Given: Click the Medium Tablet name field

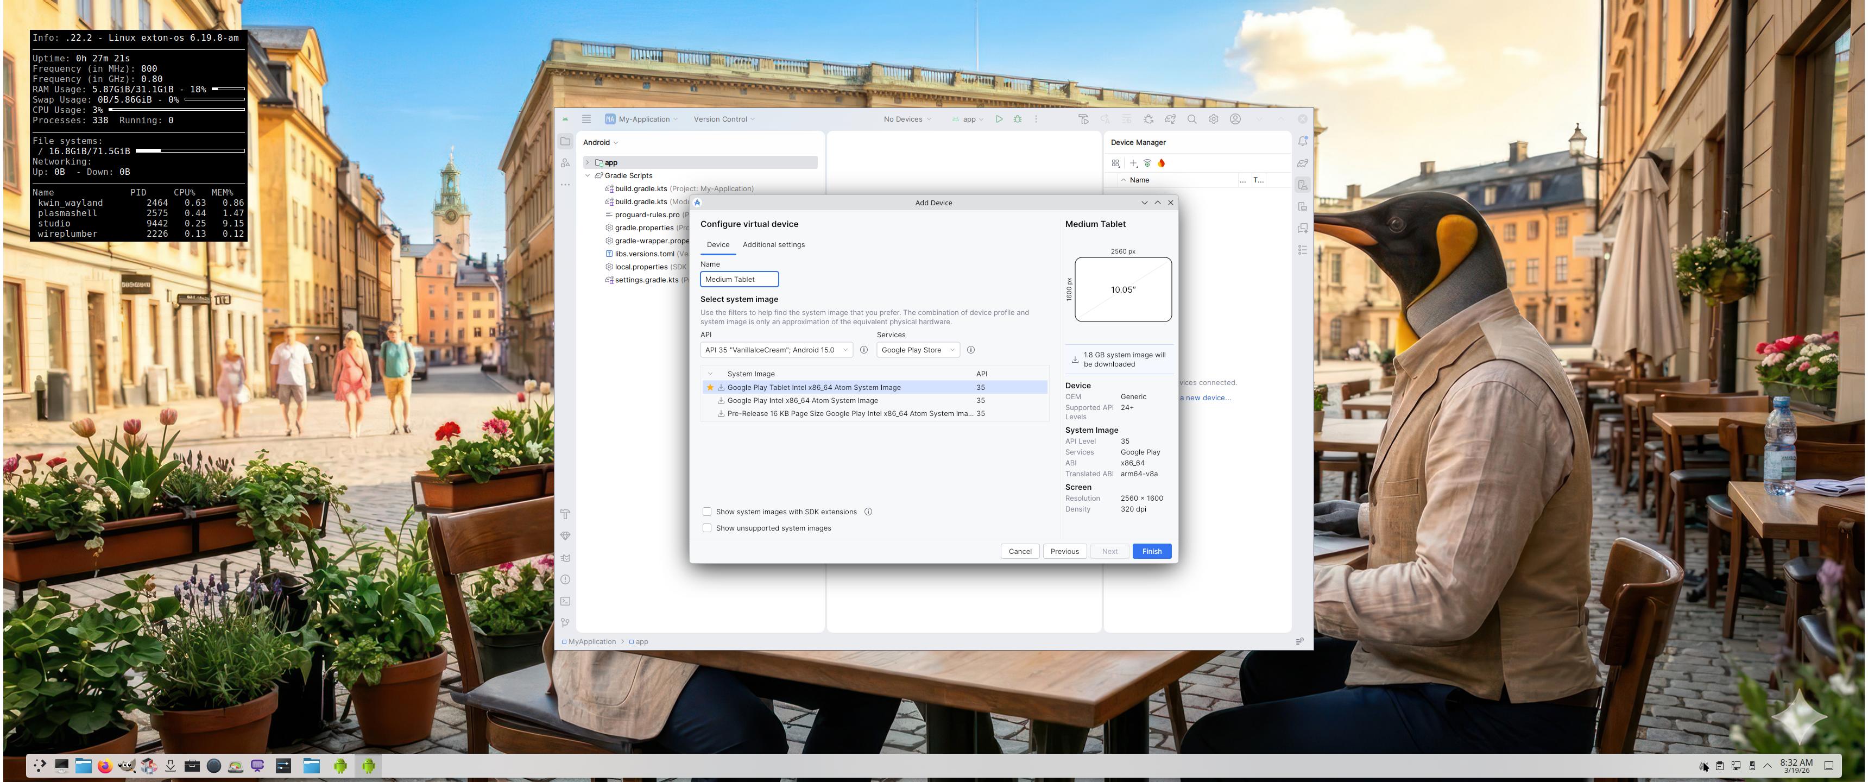Looking at the screenshot, I should pos(738,279).
